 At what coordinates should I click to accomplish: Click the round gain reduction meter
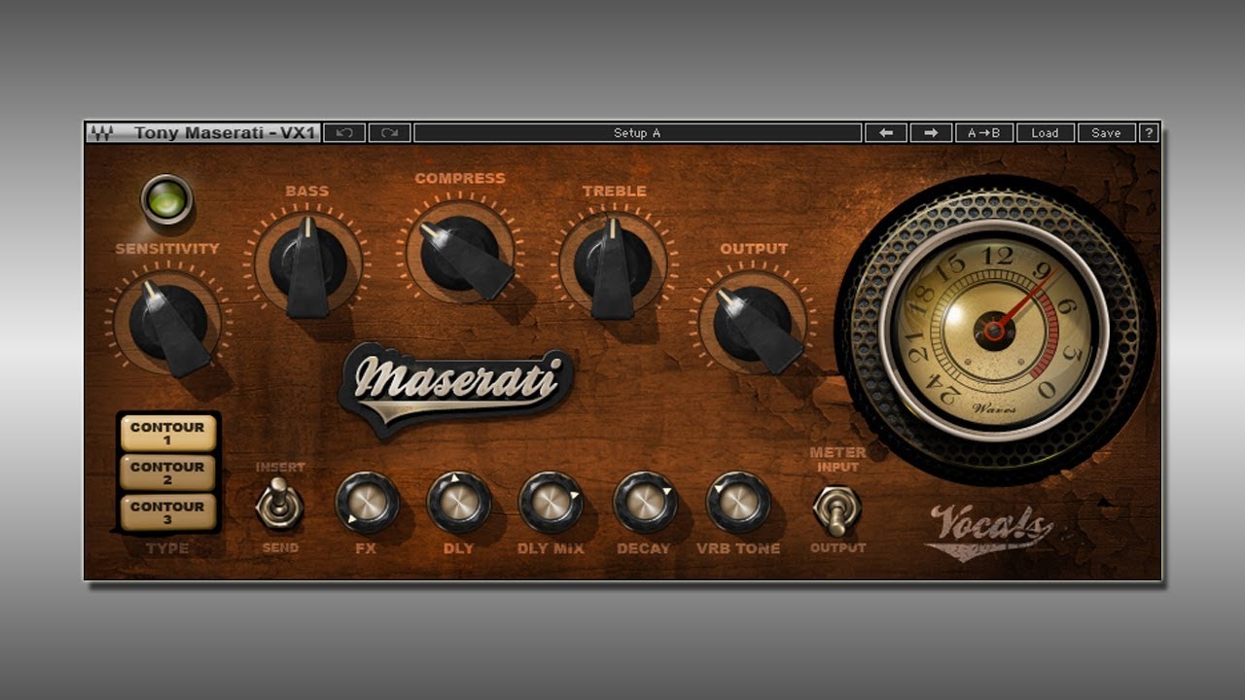click(994, 331)
